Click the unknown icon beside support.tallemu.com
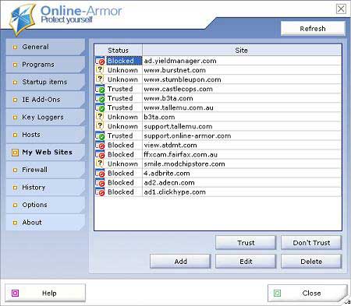The image size is (351, 306). 100,126
